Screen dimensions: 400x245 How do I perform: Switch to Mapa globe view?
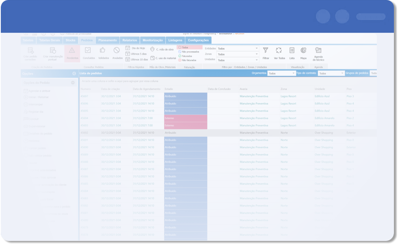pos(303,51)
